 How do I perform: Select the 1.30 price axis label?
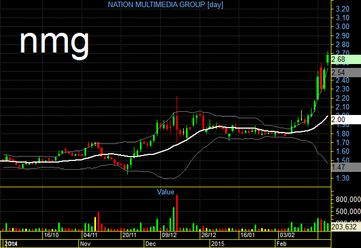342,178
